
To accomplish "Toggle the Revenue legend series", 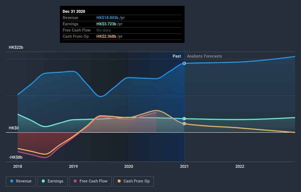I will click(21, 181).
